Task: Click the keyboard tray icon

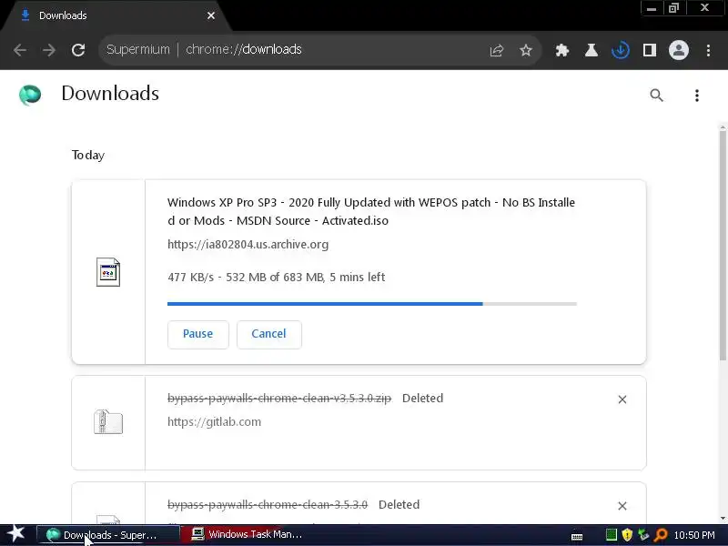Action: (x=577, y=536)
